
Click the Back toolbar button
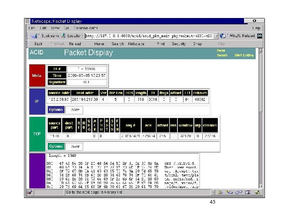click(39, 44)
